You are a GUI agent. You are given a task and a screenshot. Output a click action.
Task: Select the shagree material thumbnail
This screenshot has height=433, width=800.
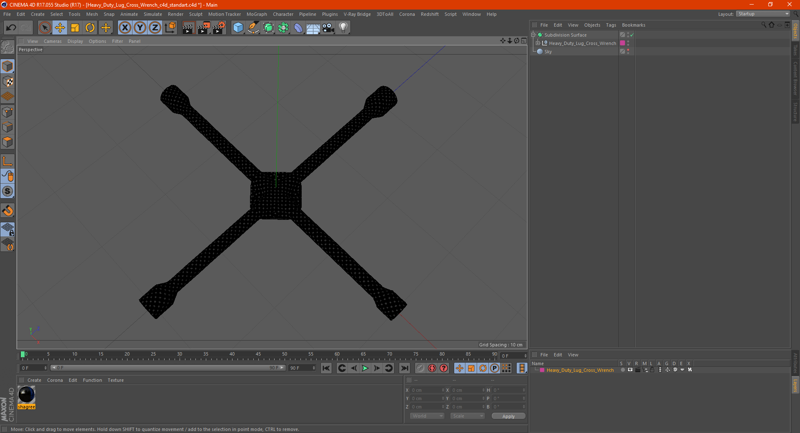point(26,394)
